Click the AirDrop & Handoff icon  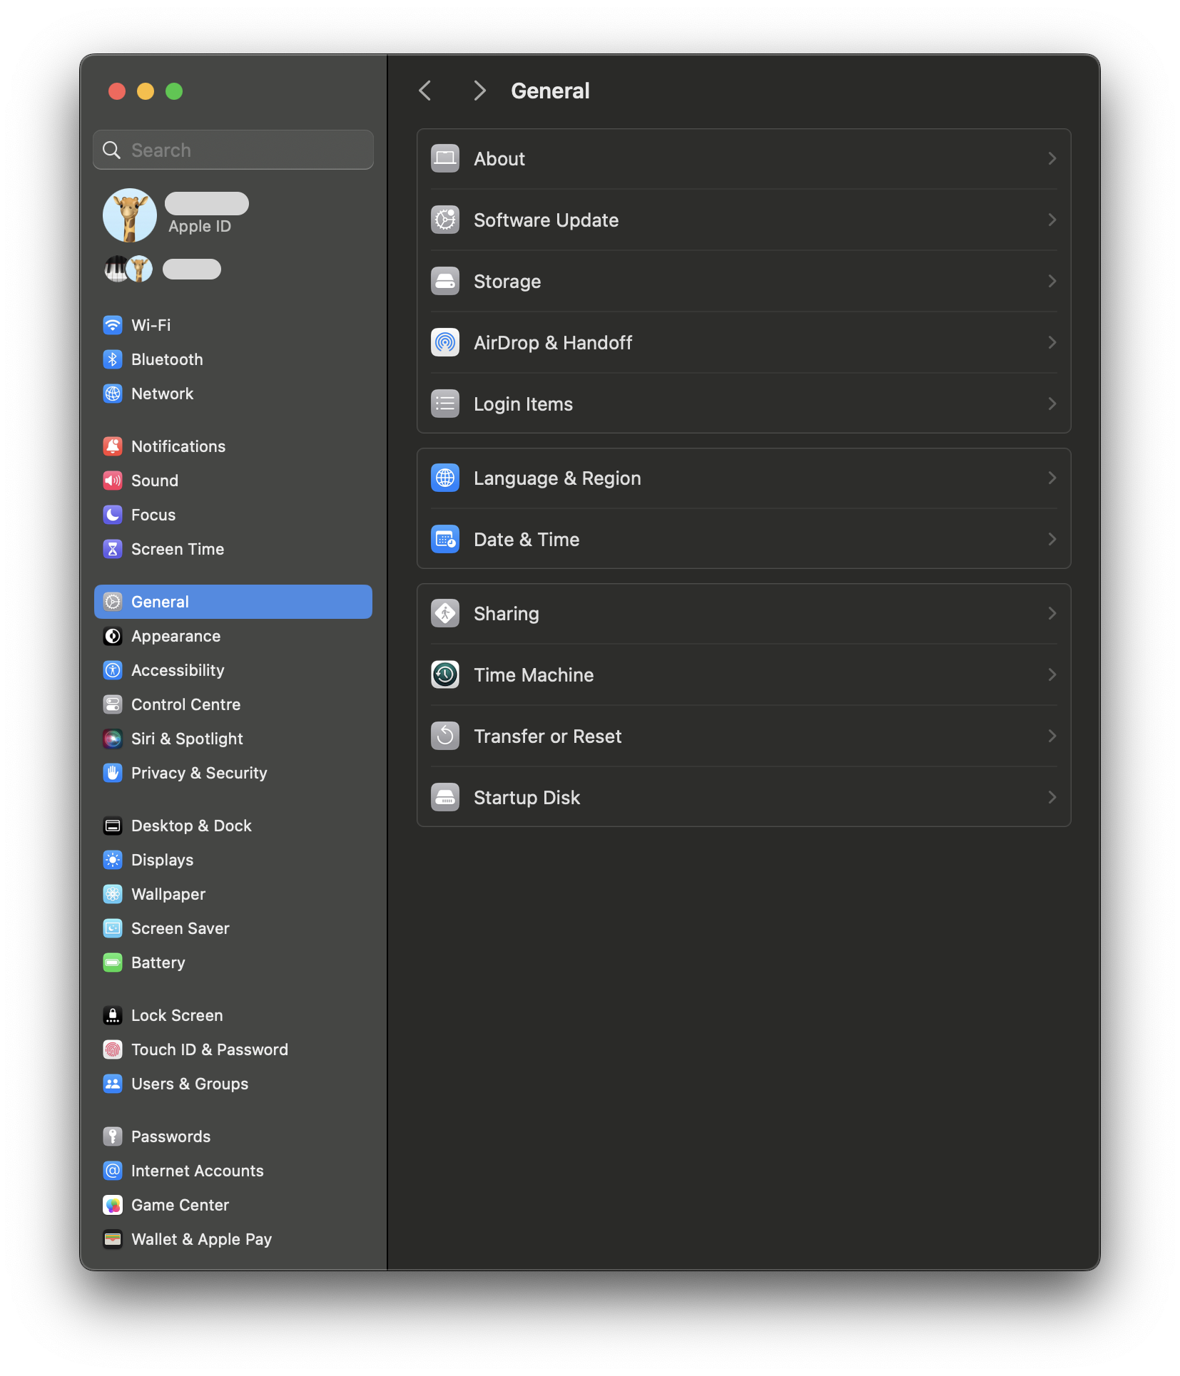tap(445, 342)
